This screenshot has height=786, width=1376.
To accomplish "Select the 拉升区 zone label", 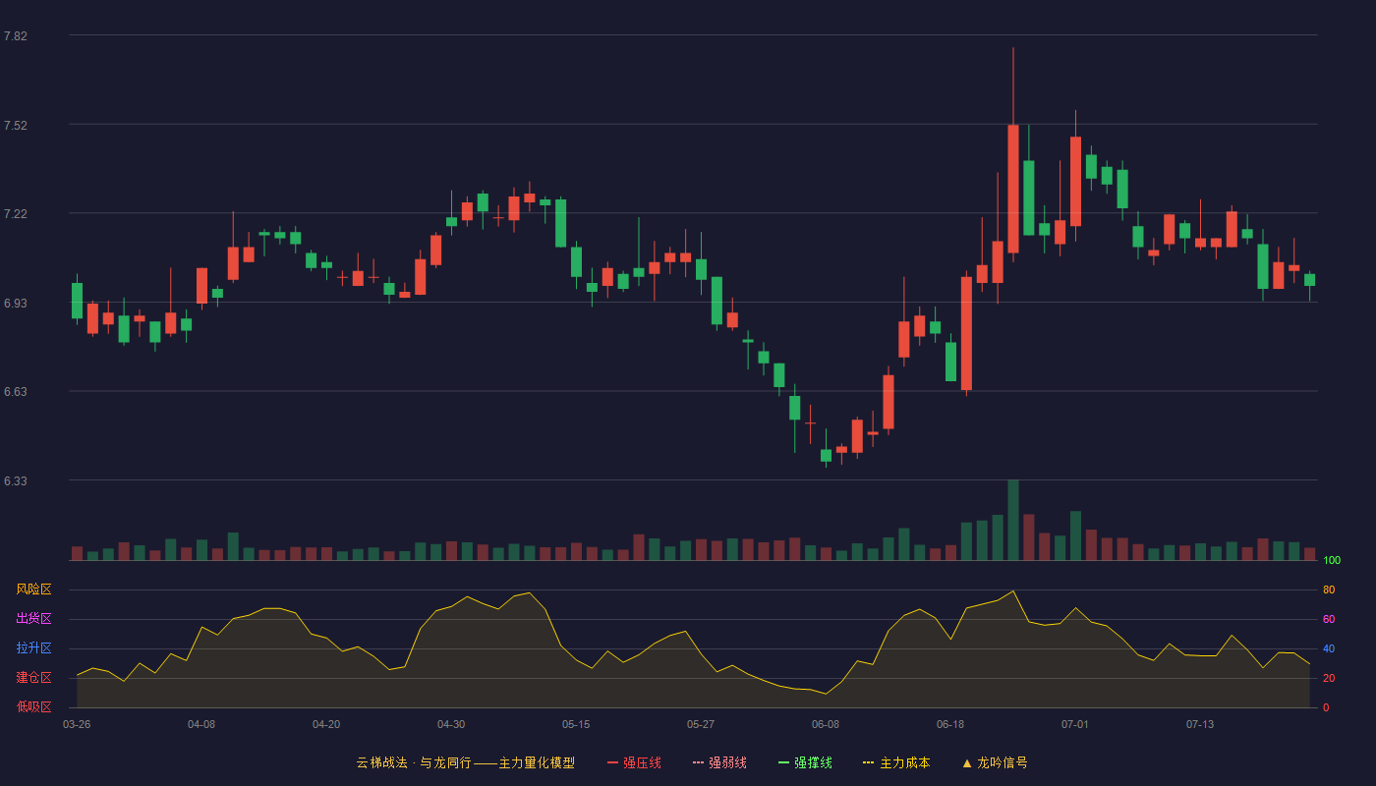I will tap(34, 648).
